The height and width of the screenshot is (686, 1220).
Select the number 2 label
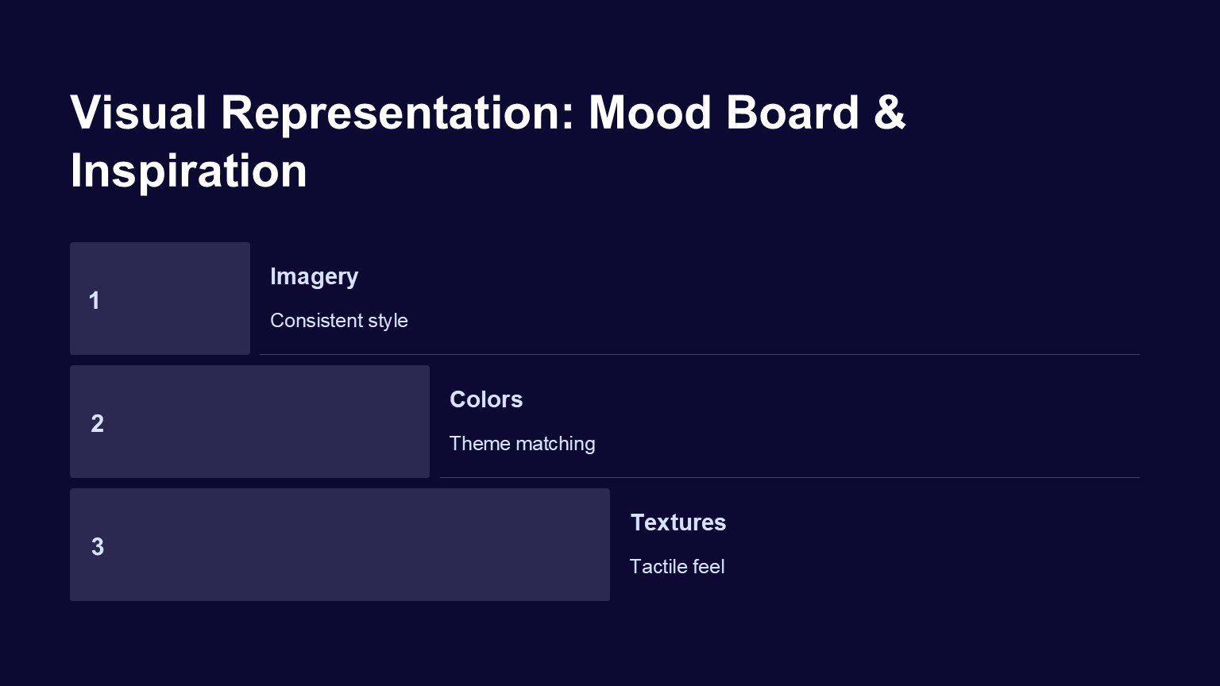pos(97,424)
